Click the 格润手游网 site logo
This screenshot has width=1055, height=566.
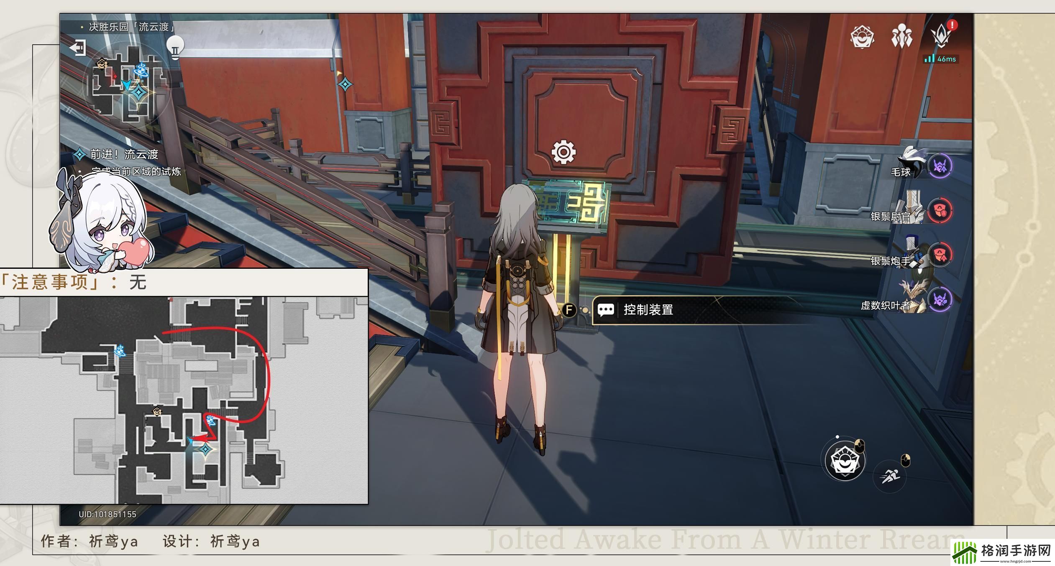pos(1003,553)
